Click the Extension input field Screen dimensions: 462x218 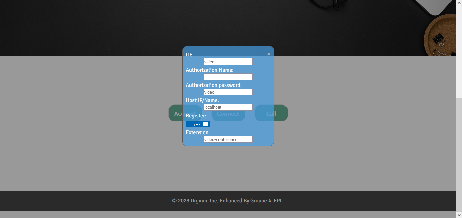[228, 139]
